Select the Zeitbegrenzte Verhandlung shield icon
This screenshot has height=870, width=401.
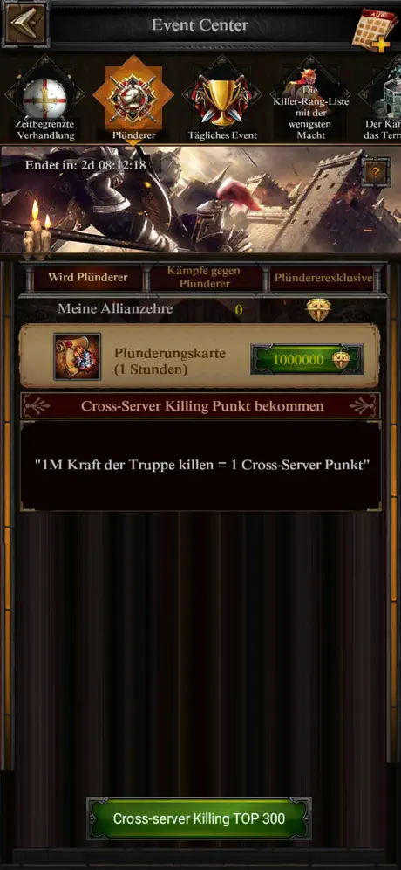pos(44,98)
